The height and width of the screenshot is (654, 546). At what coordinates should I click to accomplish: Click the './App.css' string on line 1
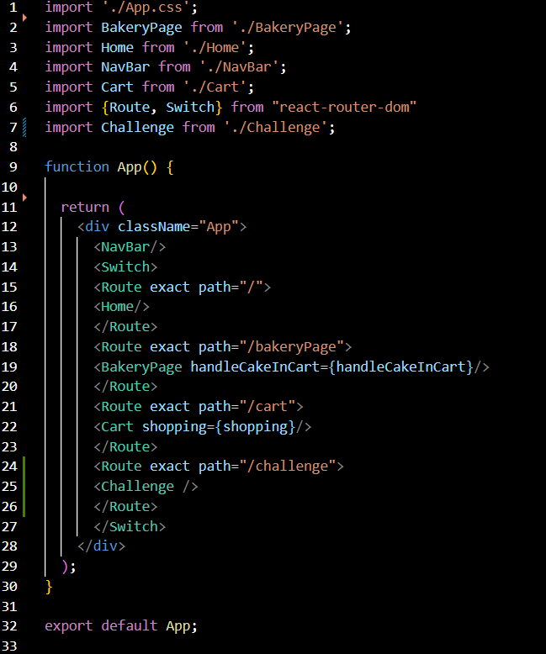click(x=146, y=8)
